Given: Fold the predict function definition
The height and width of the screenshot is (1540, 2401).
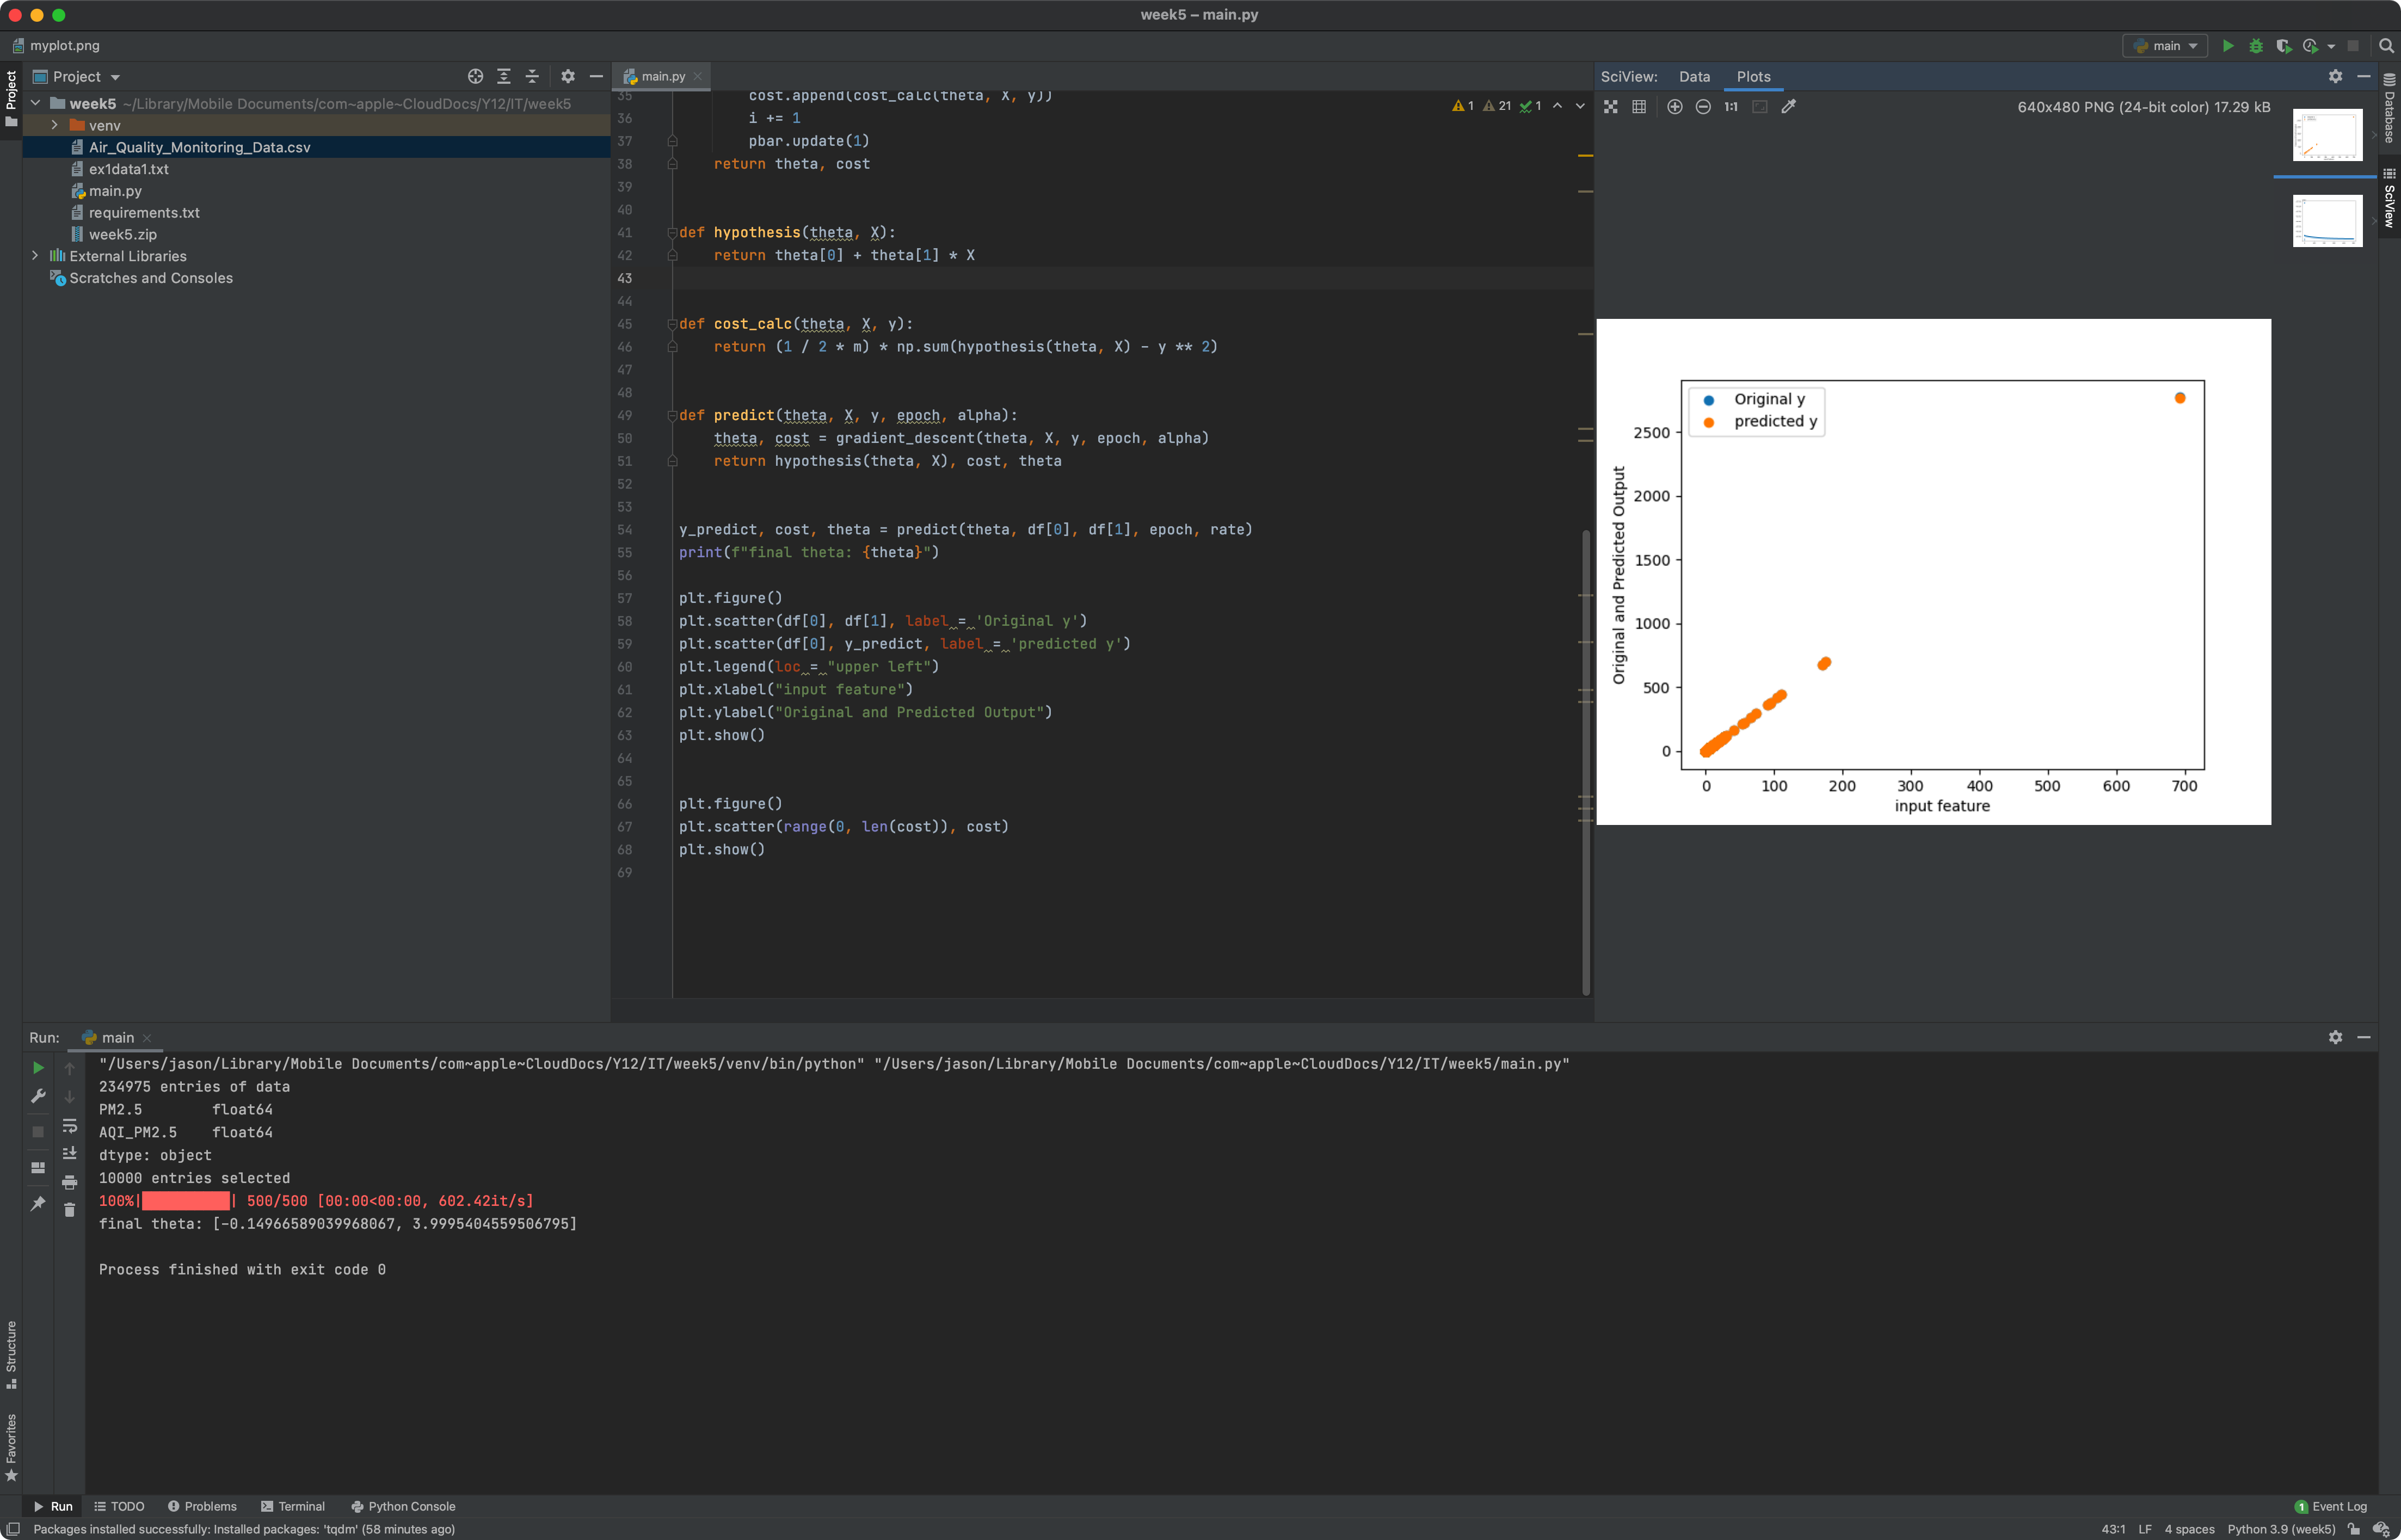Looking at the screenshot, I should 672,416.
